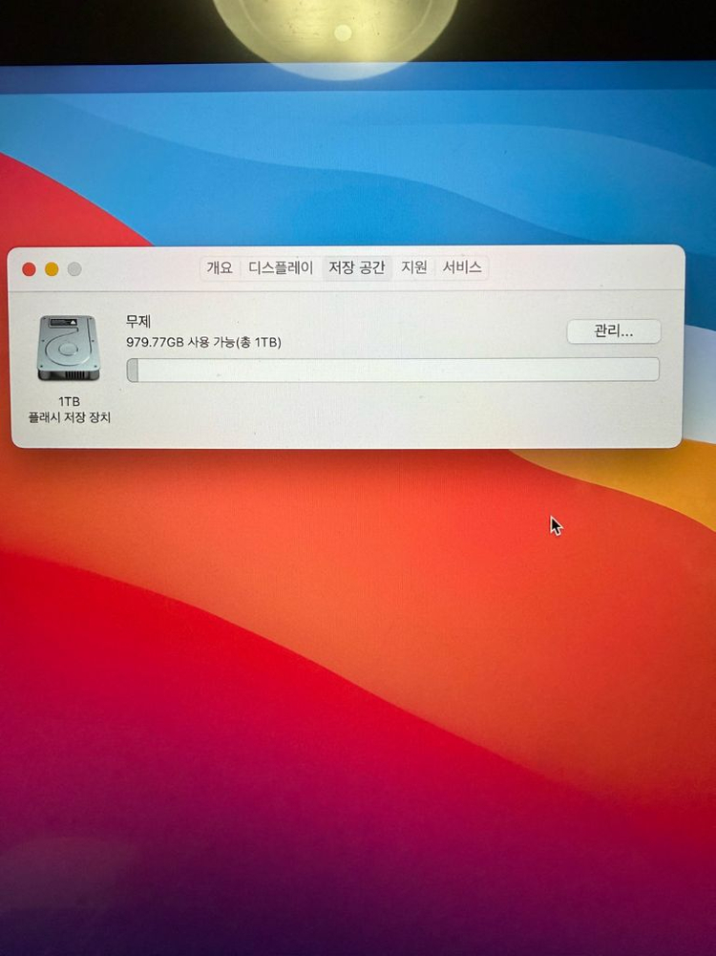Screen dimensions: 716x956
Task: Click the 관리... button
Action: coord(614,331)
